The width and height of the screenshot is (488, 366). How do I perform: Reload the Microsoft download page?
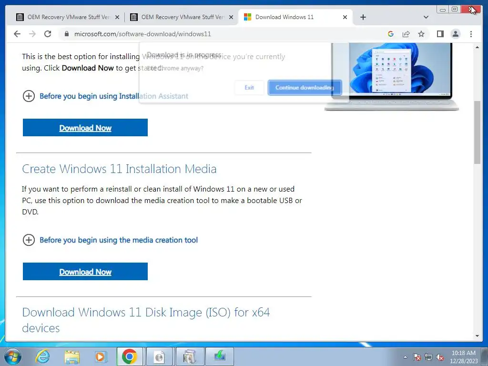click(48, 34)
